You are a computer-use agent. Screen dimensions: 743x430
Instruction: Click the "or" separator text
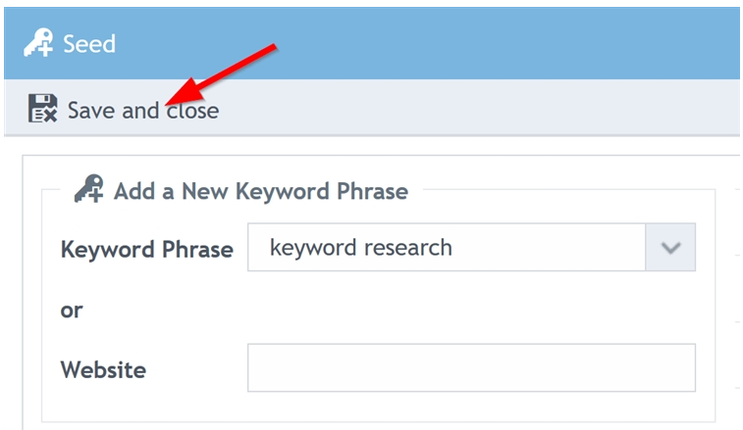[72, 311]
